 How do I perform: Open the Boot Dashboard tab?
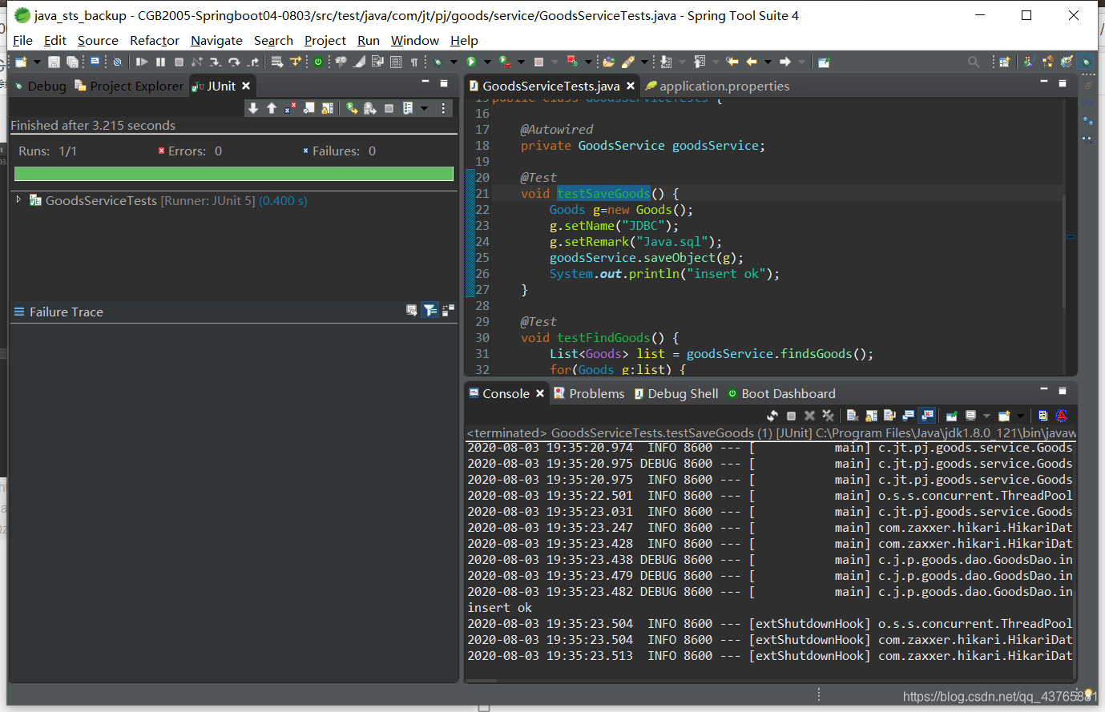pos(781,393)
